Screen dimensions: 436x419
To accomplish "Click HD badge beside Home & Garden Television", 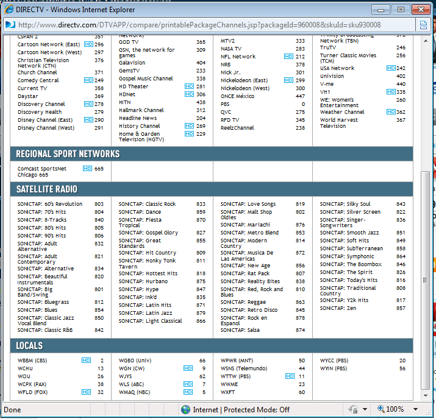I will (189, 134).
